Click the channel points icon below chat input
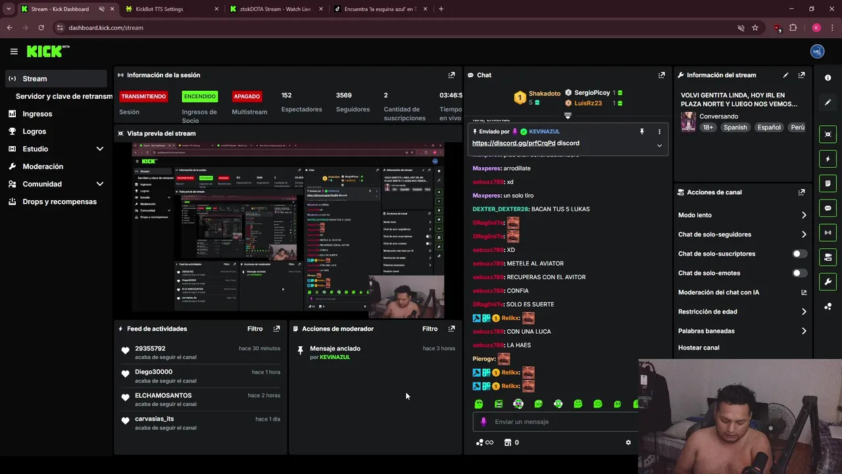842x474 pixels. (x=484, y=442)
